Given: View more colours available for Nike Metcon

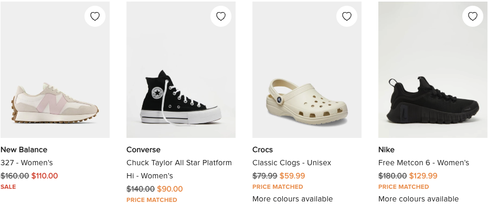Looking at the screenshot, I should pyautogui.click(x=418, y=199).
